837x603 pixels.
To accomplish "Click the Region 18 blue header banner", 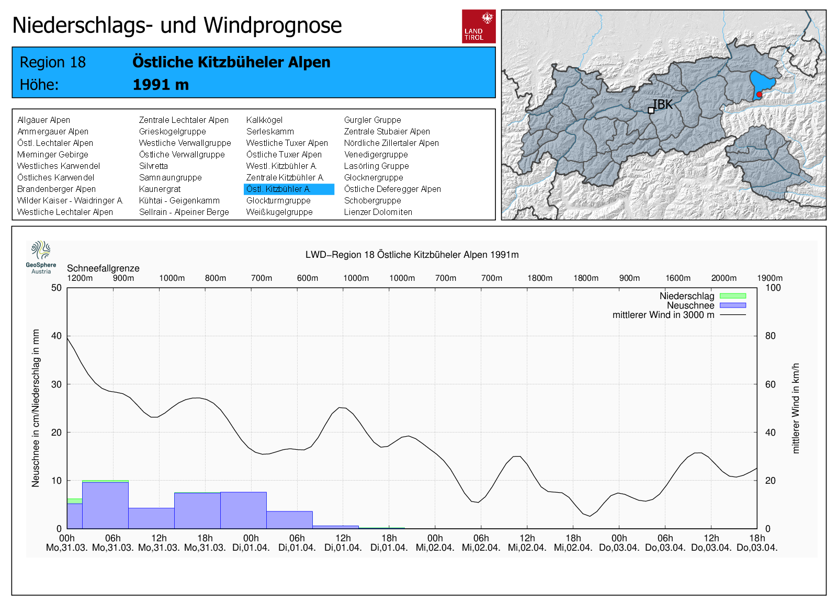I will pos(254,73).
